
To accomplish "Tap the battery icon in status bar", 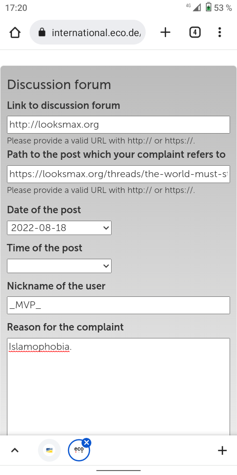I will pos(208,7).
